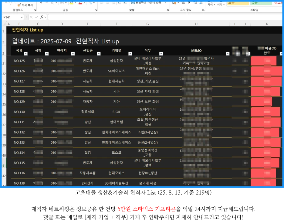
Task: Apply the yellow fill color
Action: click(x=72, y=3)
